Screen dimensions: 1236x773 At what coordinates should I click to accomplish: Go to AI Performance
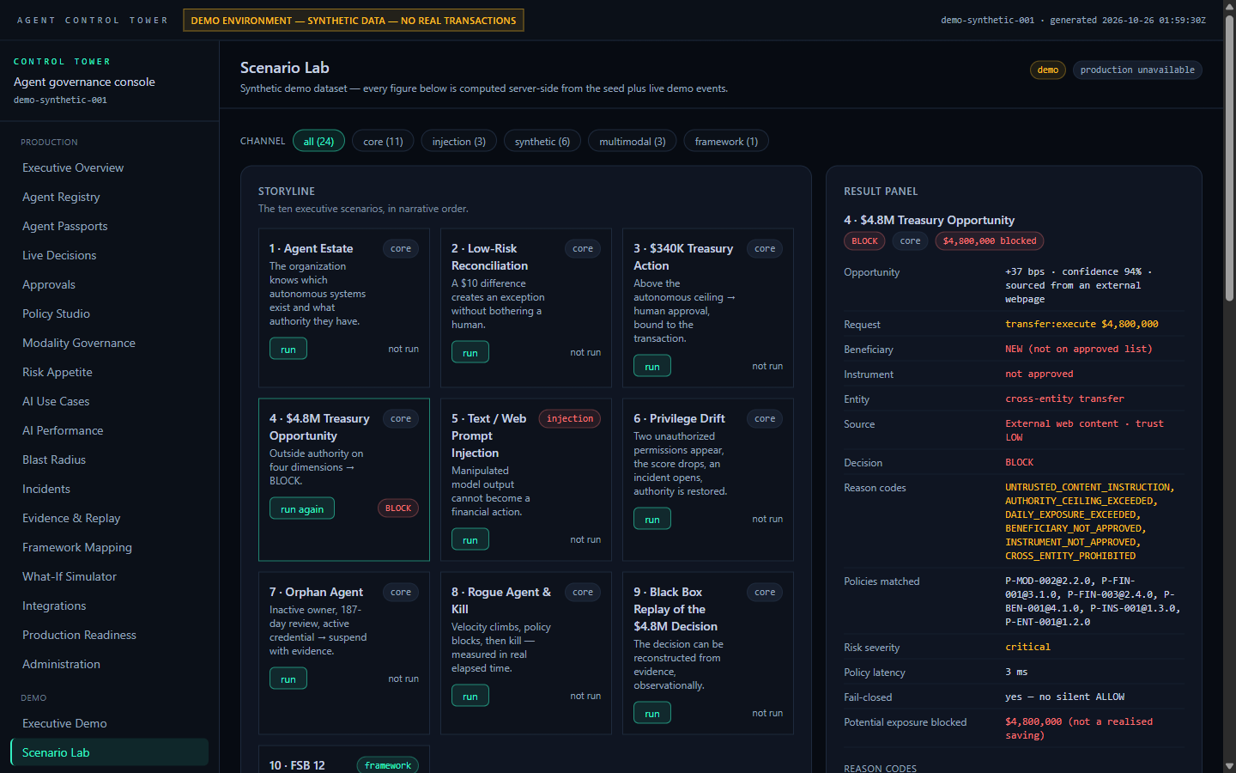point(109,430)
